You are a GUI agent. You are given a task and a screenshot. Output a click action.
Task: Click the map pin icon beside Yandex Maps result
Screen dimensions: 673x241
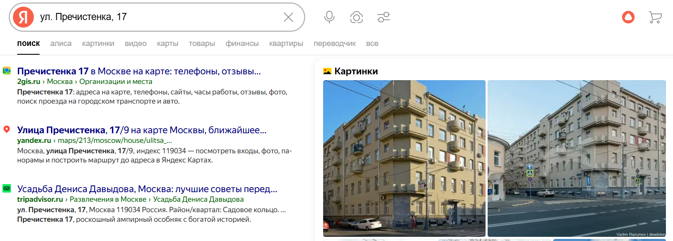(x=7, y=129)
